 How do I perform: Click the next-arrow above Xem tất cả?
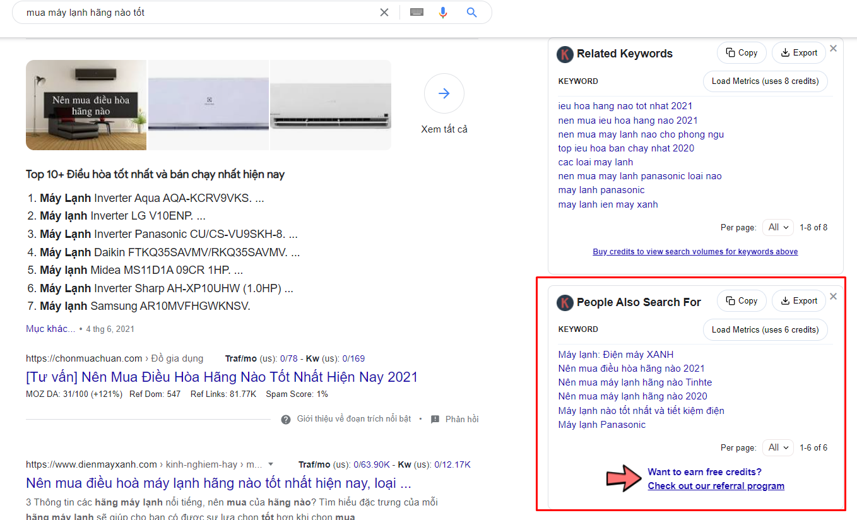[x=444, y=93]
